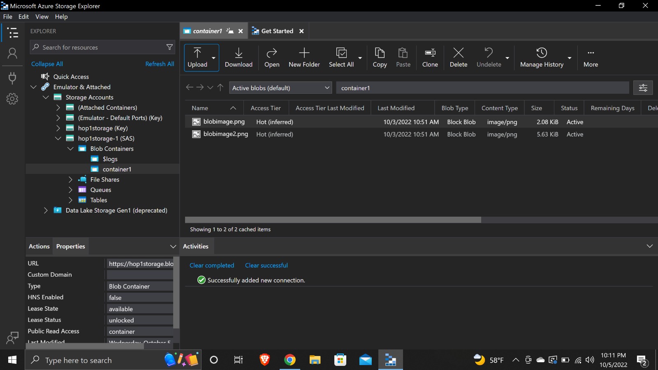This screenshot has height=370, width=658.
Task: Click the Clone icon in the toolbar
Action: (x=430, y=58)
